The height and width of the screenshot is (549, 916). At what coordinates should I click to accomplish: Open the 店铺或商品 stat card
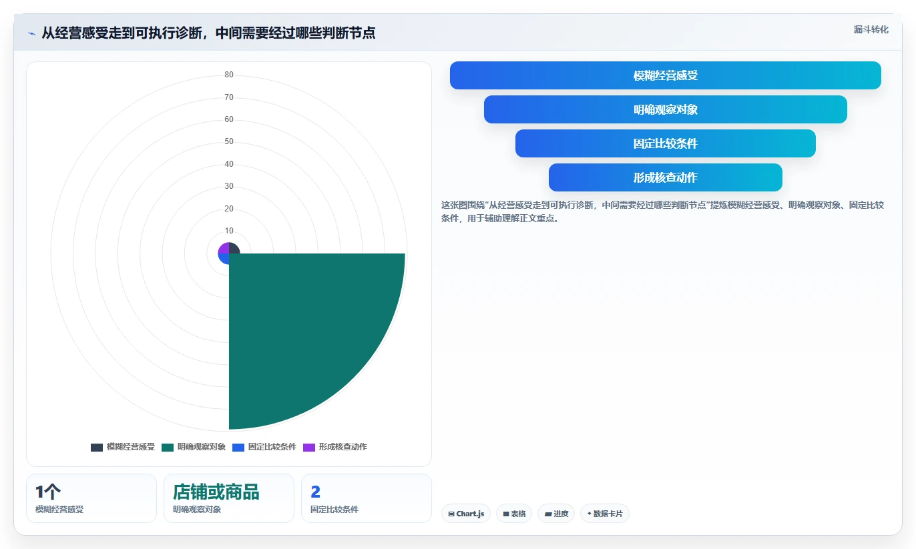tap(229, 498)
